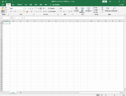Switch to the Formulas ribbon tab

pyautogui.click(x=26, y=5)
